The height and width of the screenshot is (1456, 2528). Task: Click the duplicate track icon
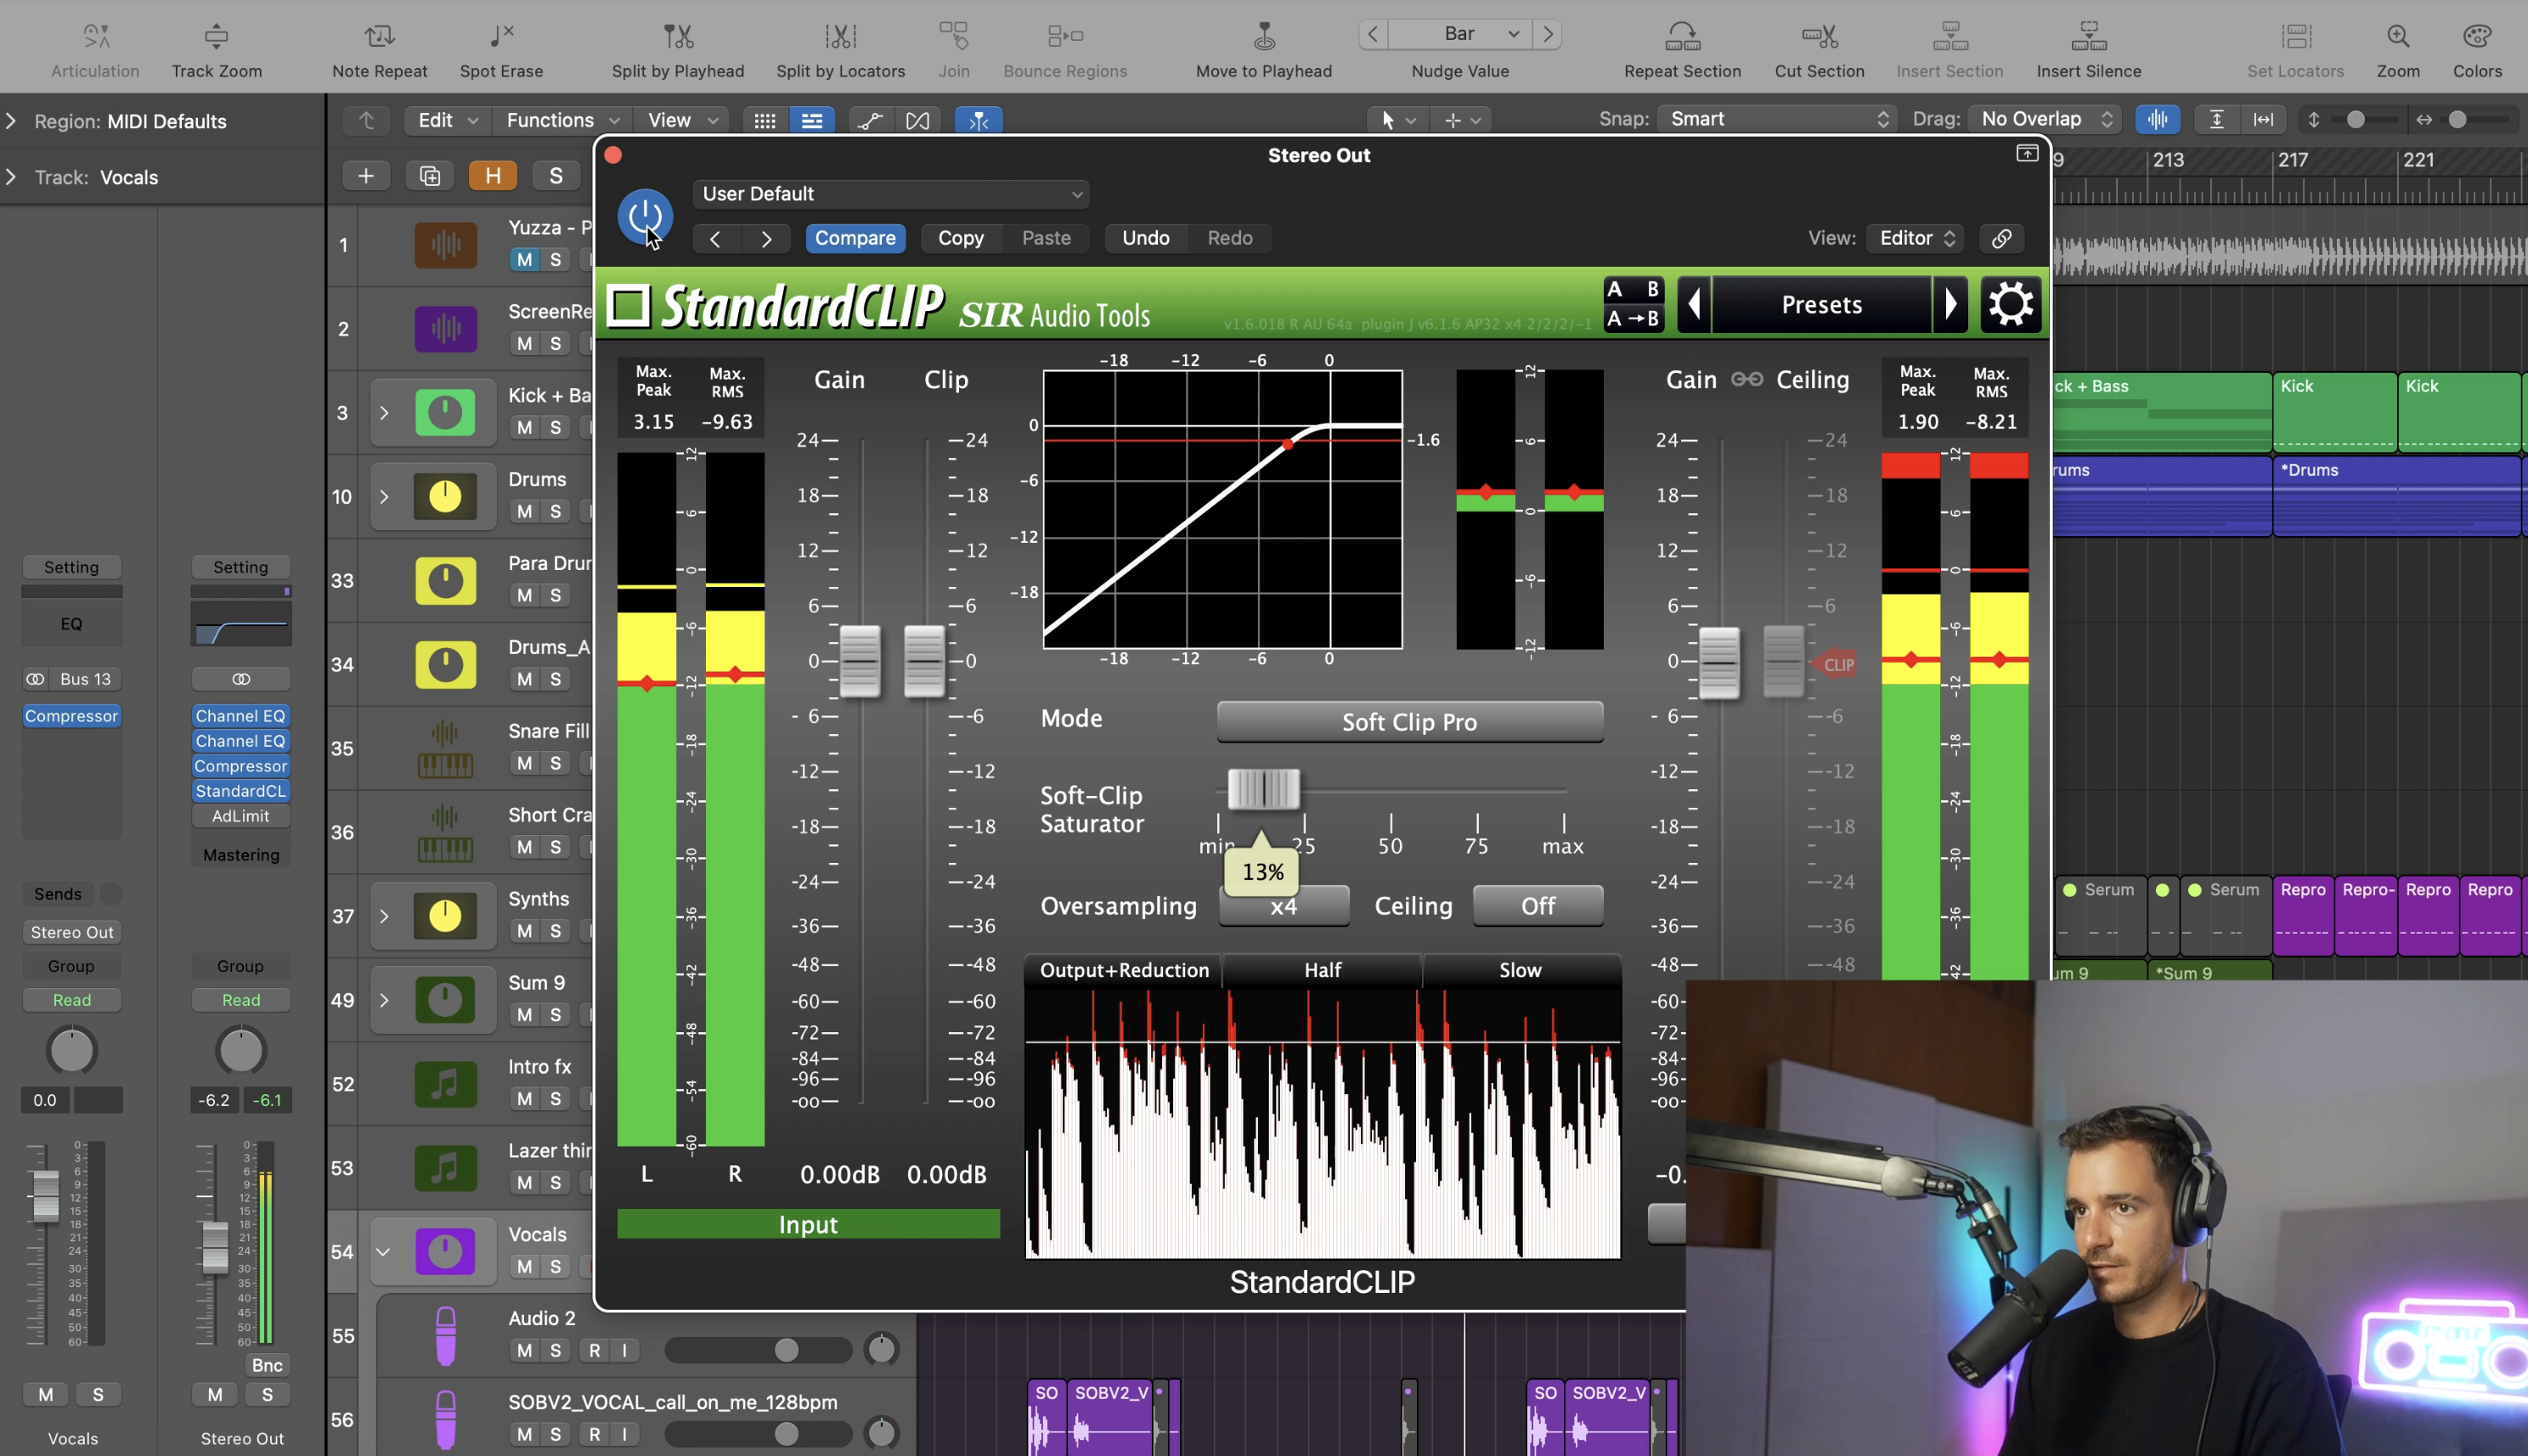pyautogui.click(x=430, y=176)
